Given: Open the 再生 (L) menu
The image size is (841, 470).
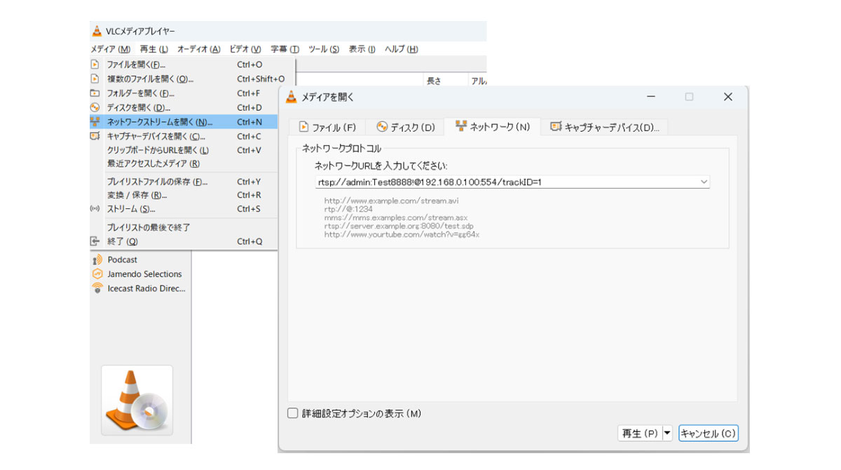Looking at the screenshot, I should [154, 49].
